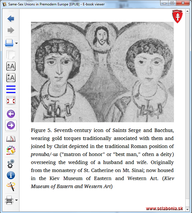This screenshot has width=192, height=213.
Task: Open the Bookmarks book icon
Action: [x=11, y=139]
